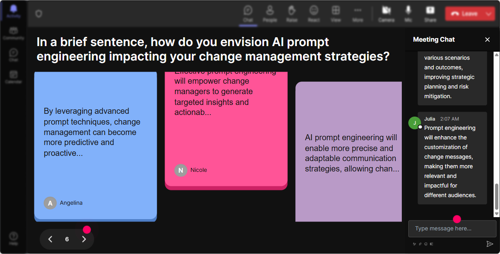Insert a GIF in chat composer
500x254 pixels.
click(x=431, y=244)
